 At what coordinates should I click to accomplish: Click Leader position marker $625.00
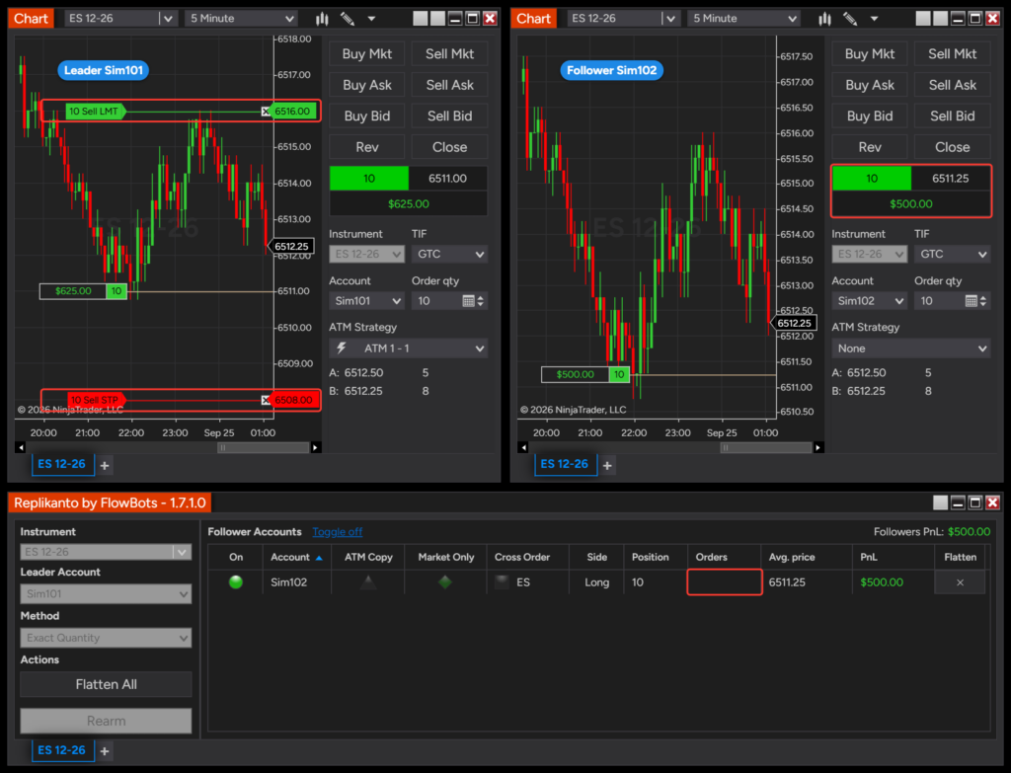point(83,291)
